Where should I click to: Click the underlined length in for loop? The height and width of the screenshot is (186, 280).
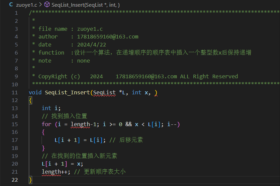point(80,124)
